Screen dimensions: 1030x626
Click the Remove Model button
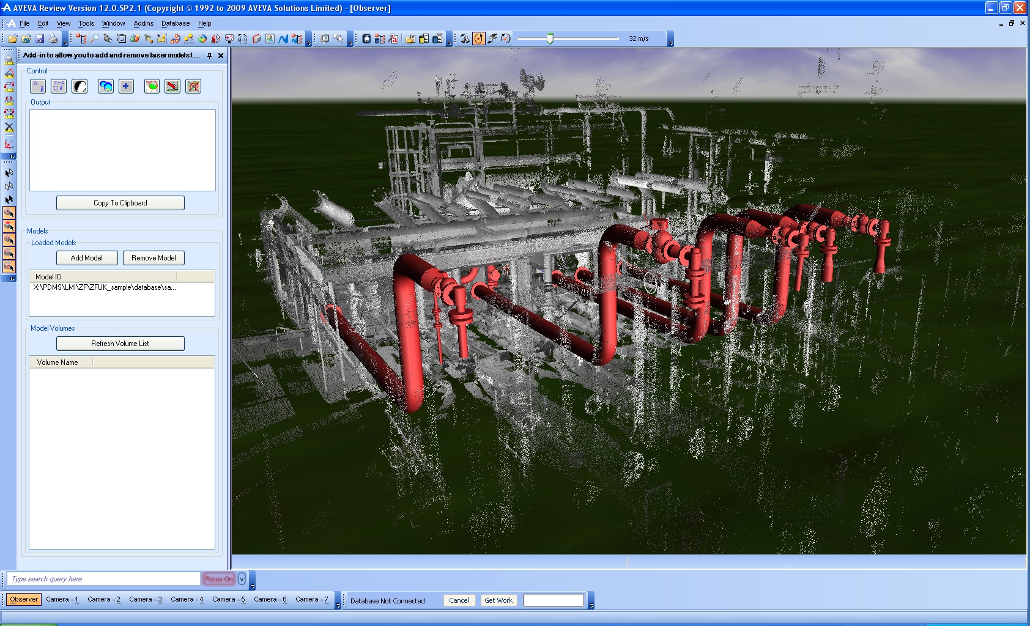click(x=154, y=258)
